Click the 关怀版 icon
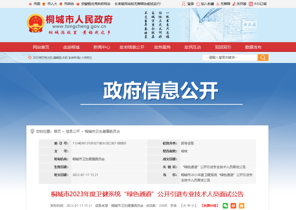 pos(234,4)
